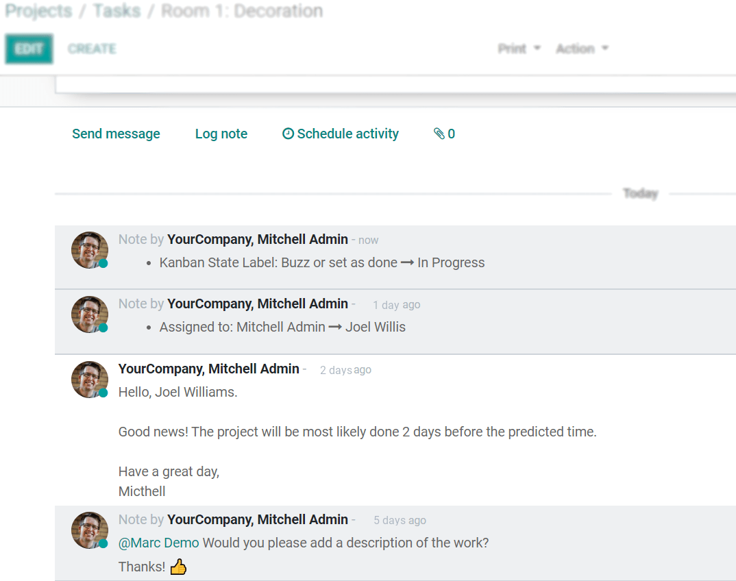Viewport: 736px width, 581px height.
Task: Click Send message
Action: [x=116, y=134]
